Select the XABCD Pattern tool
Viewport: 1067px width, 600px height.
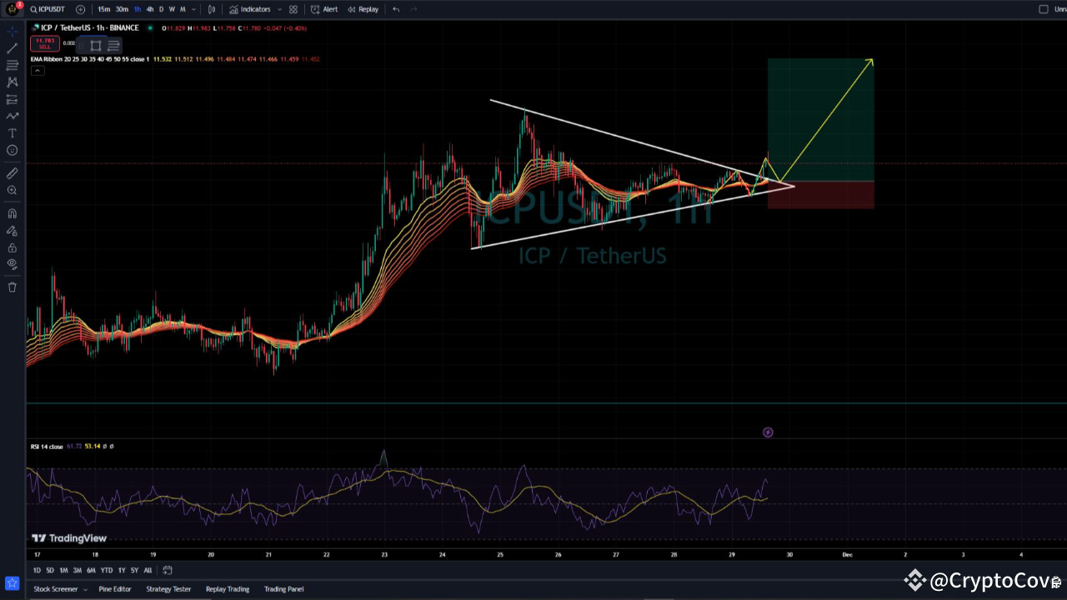(x=12, y=82)
